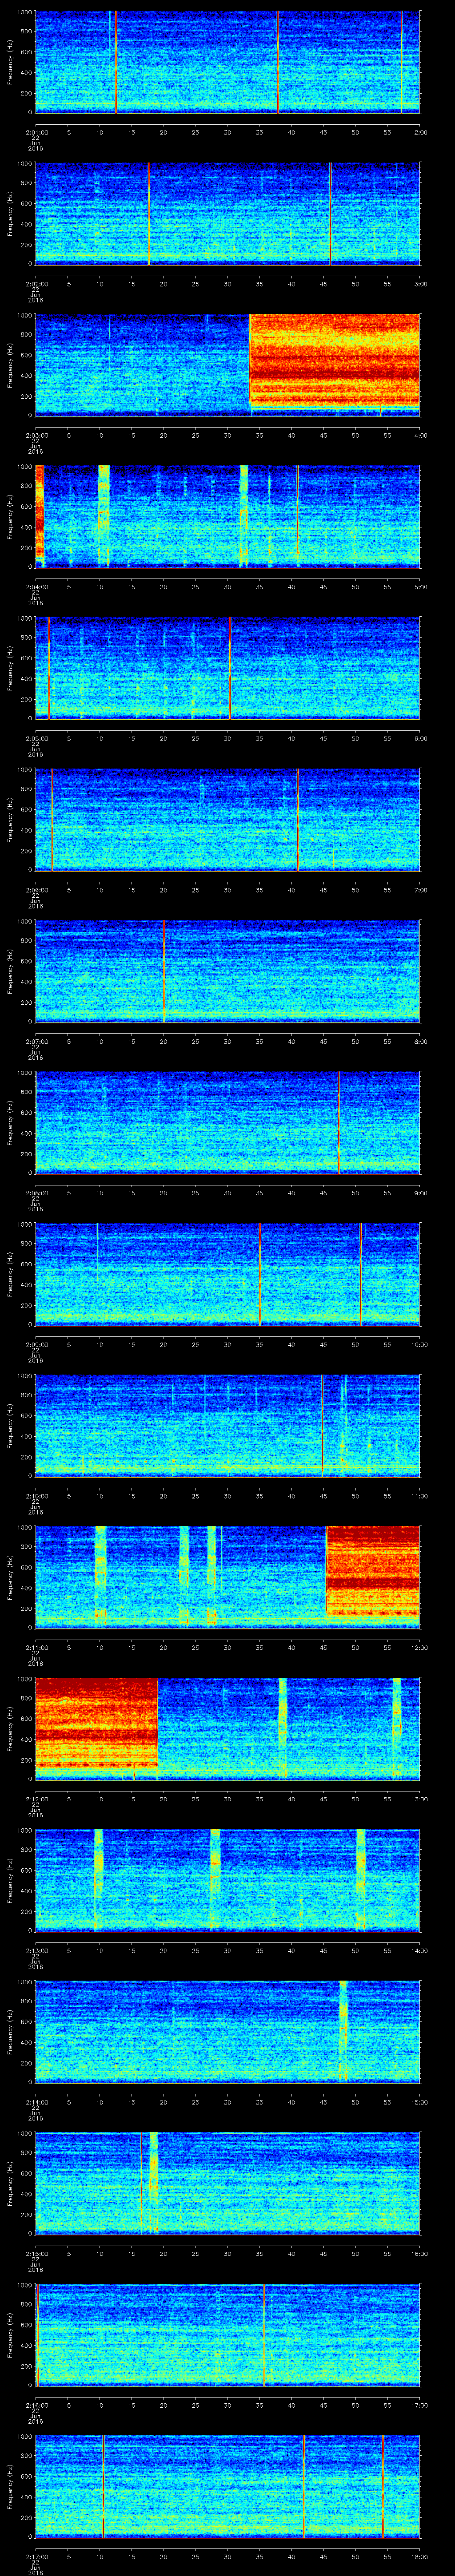455x2576 pixels.
Task: Click the red line near 41 seconds in the 2:06:00 spectrogram
Action: [297, 819]
